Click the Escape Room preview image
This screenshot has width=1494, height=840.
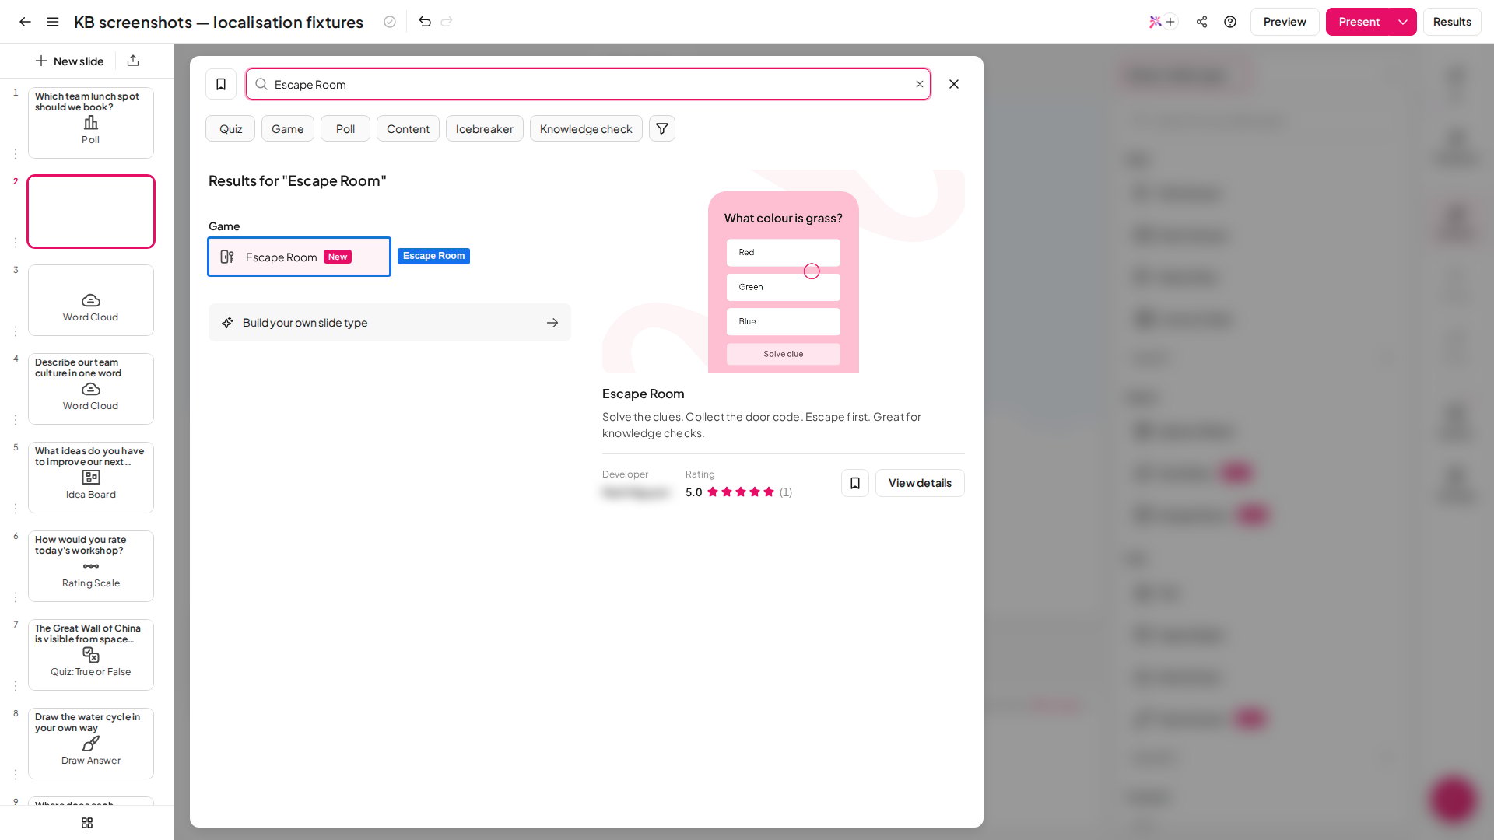[784, 271]
